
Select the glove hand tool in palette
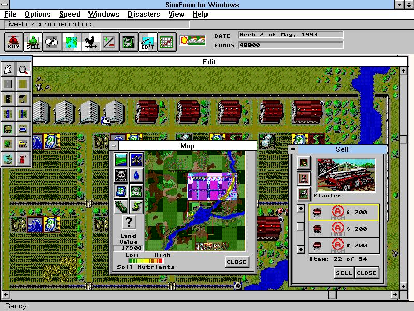8,69
